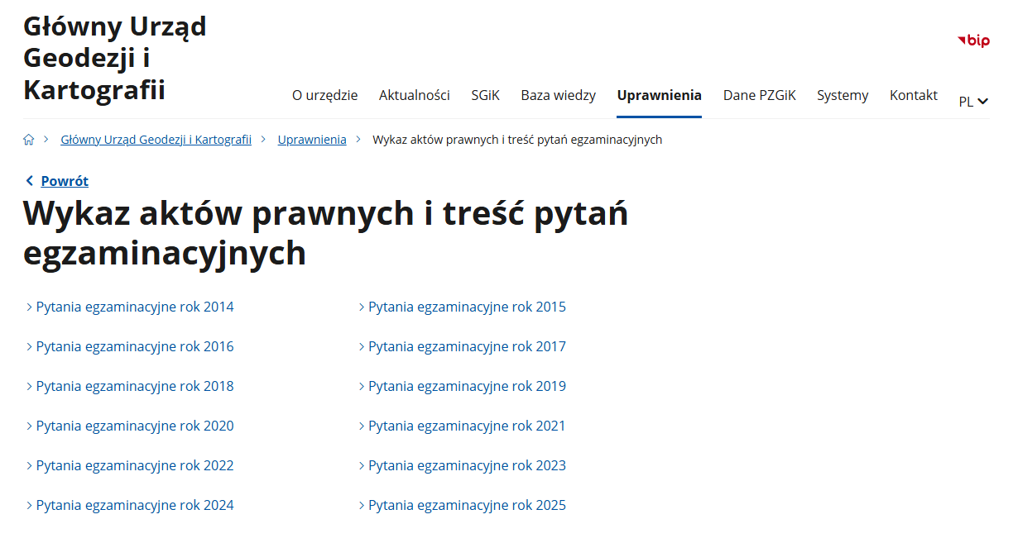
Task: Navigate to Dane PZGiK
Action: [759, 95]
